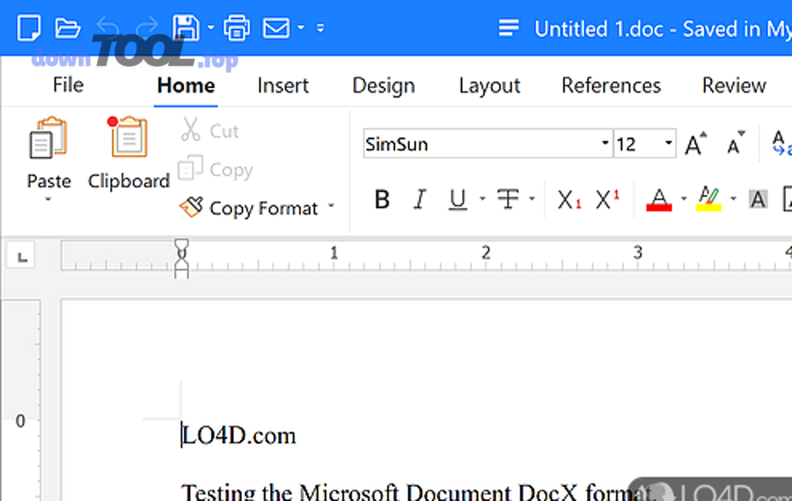This screenshot has width=792, height=501.
Task: Print the document using the printer icon
Action: 237,28
